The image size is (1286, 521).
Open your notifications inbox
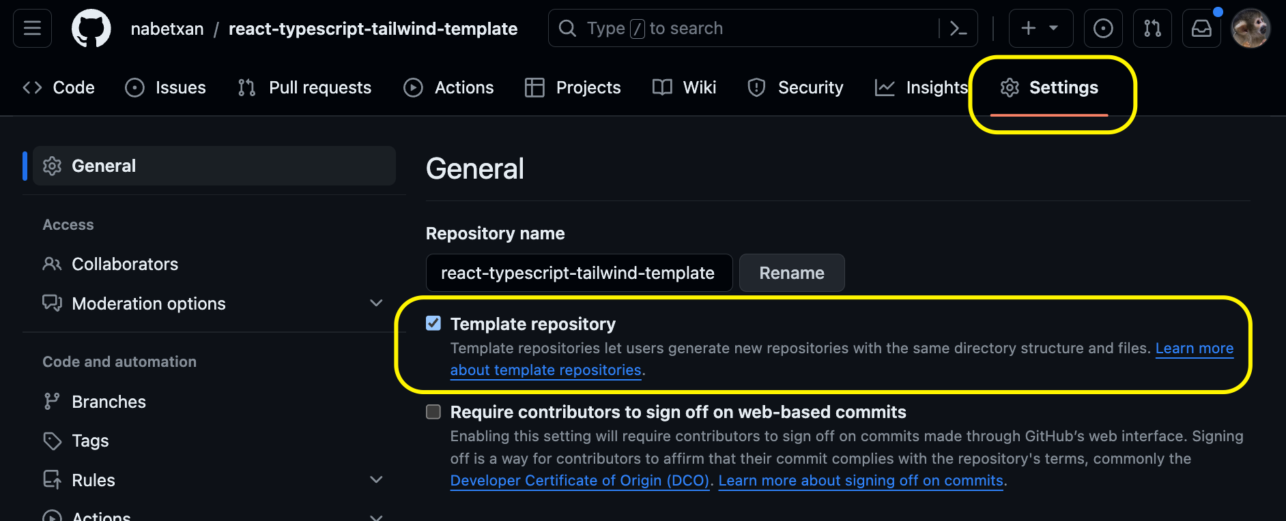coord(1201,28)
